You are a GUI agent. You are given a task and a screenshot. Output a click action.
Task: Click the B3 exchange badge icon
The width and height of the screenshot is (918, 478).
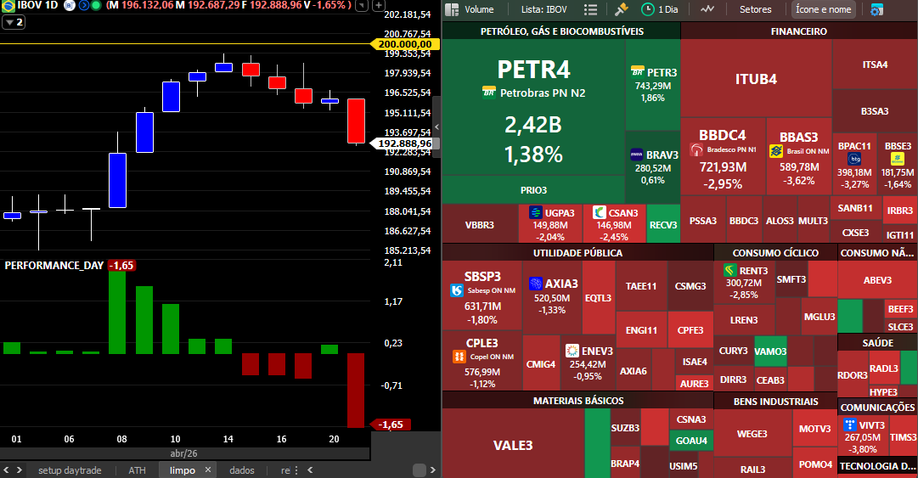pos(70,5)
